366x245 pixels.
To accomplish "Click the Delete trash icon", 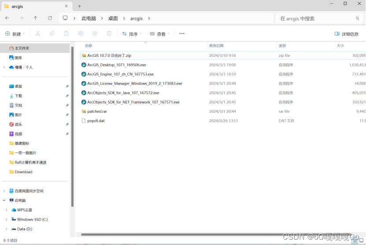I will point(109,33).
